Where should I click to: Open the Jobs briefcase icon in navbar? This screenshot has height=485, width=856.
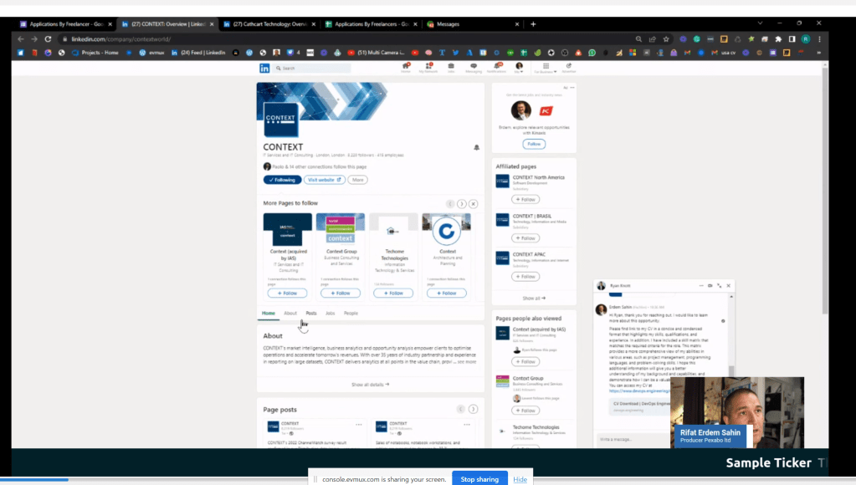pos(451,68)
